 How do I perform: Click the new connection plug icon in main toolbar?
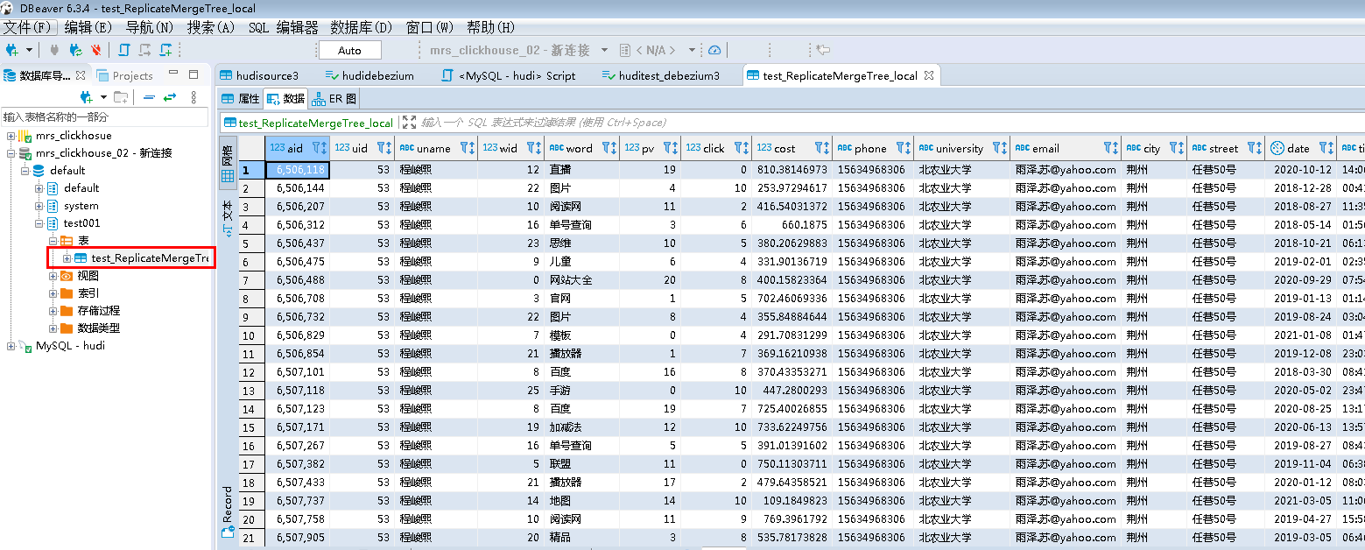coord(12,50)
